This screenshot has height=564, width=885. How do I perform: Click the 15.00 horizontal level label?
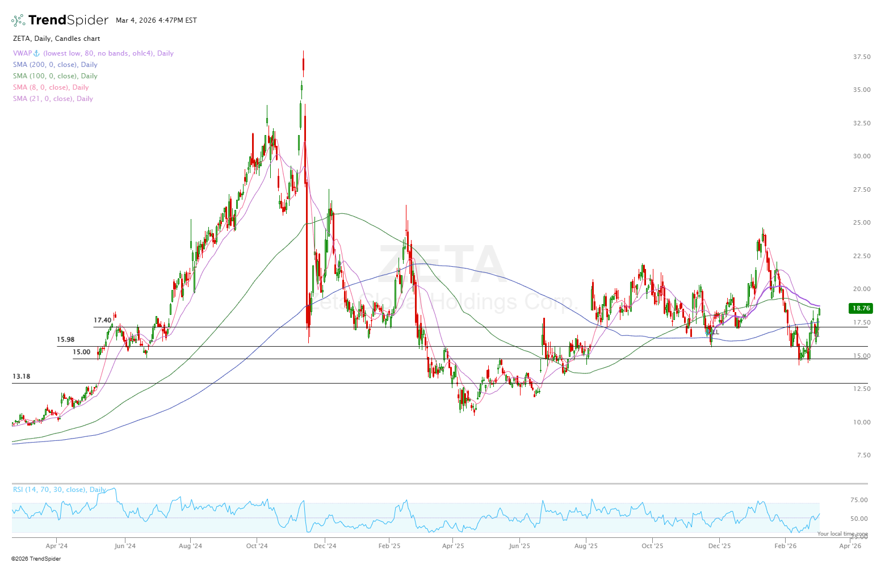pyautogui.click(x=81, y=352)
